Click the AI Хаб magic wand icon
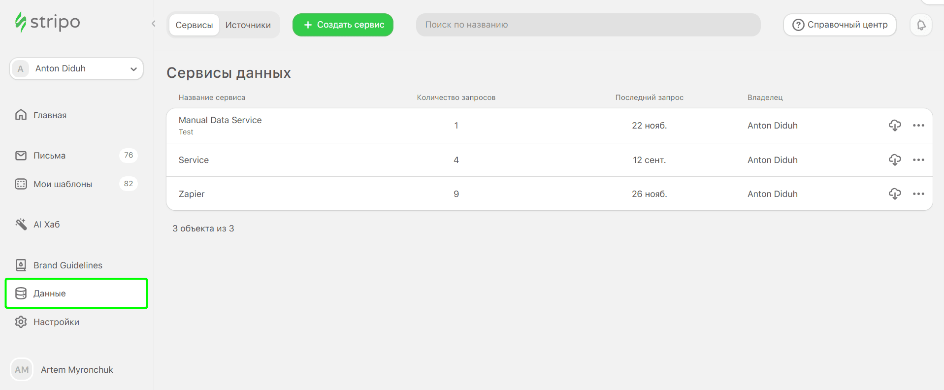Viewport: 944px width, 390px height. coord(21,225)
